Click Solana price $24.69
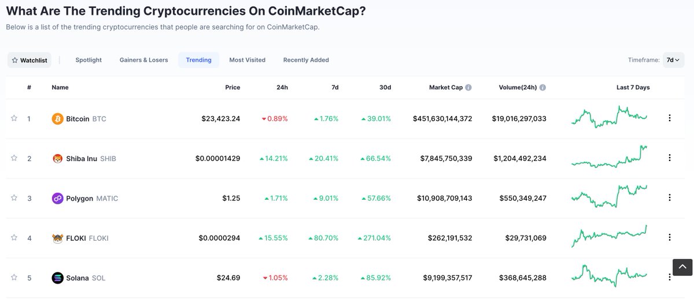Viewport: 694px width, 299px height. coord(228,278)
